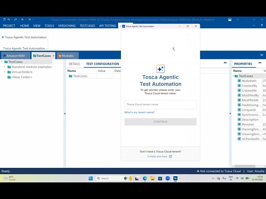Image resolution: width=266 pixels, height=199 pixels.
Task: Open the DETAILS tab
Action: tap(74, 64)
